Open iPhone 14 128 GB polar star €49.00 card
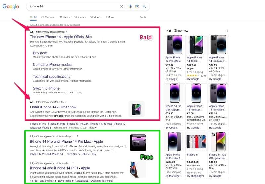The height and width of the screenshot is (184, 265). pos(218,155)
